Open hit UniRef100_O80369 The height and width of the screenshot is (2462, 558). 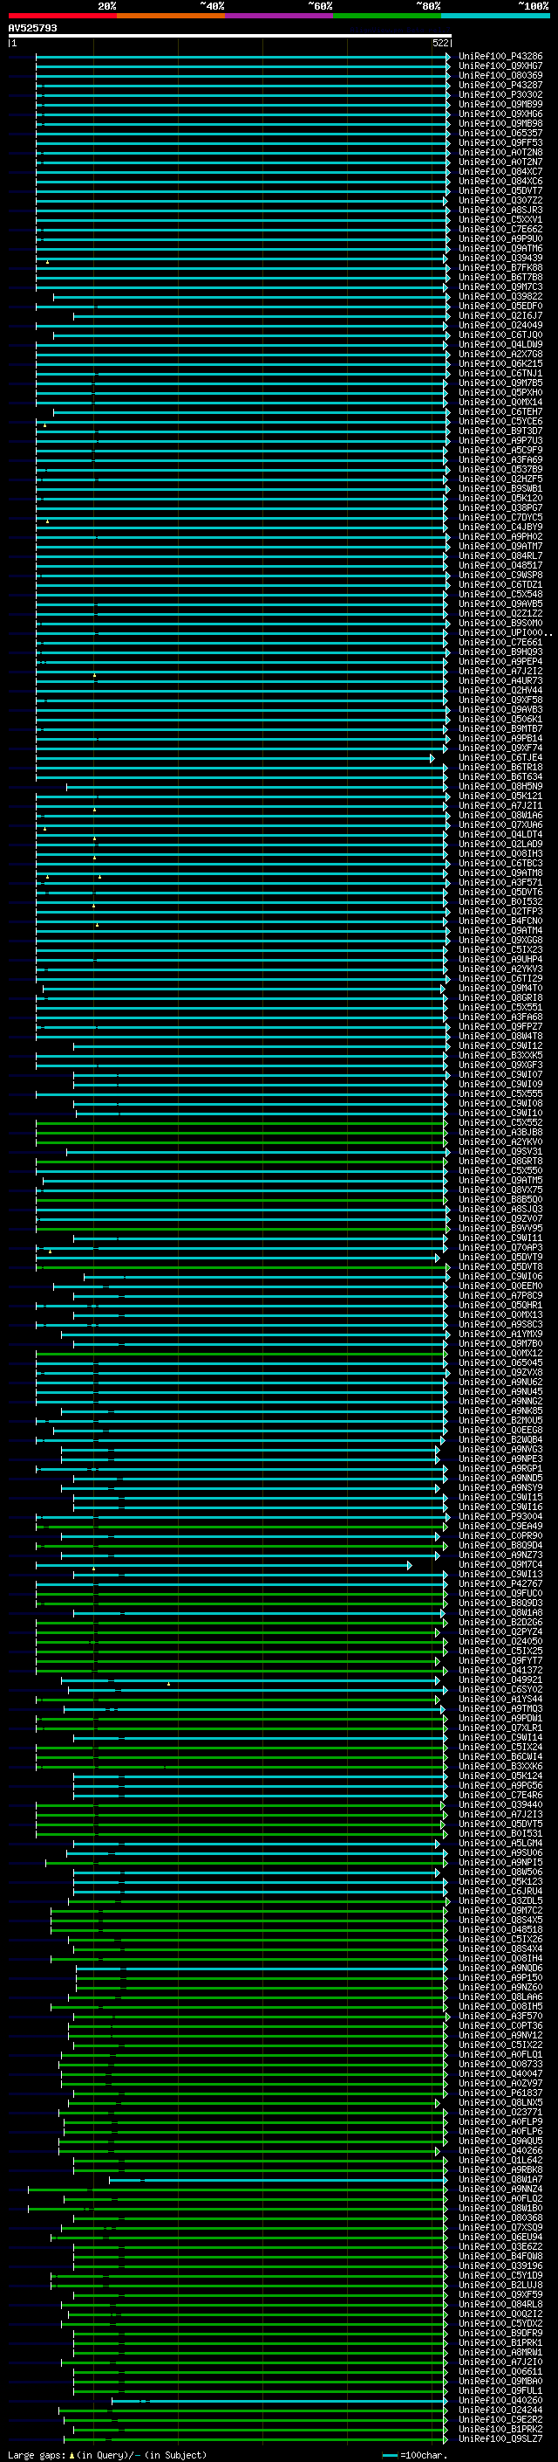click(x=500, y=75)
